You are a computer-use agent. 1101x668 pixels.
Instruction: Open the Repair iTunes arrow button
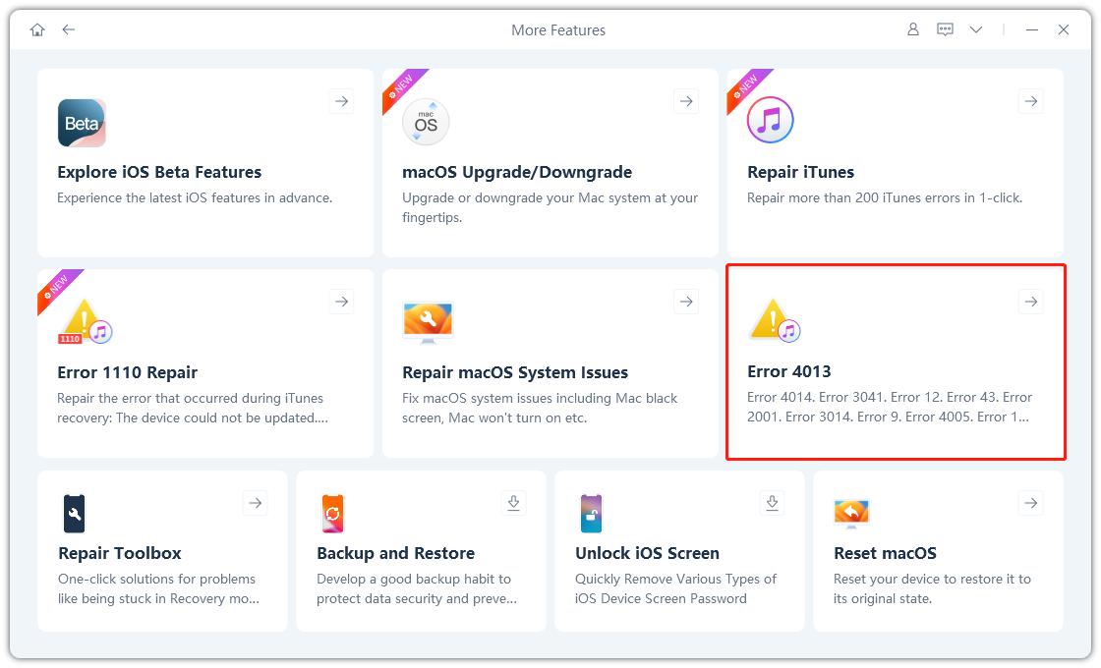1030,100
